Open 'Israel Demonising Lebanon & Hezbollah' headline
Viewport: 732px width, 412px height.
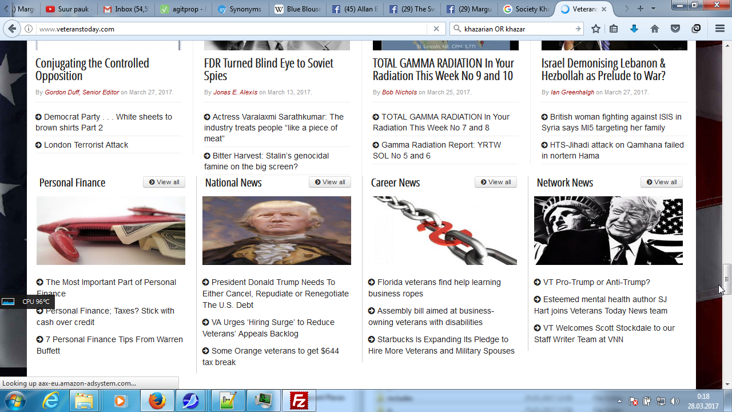[603, 69]
